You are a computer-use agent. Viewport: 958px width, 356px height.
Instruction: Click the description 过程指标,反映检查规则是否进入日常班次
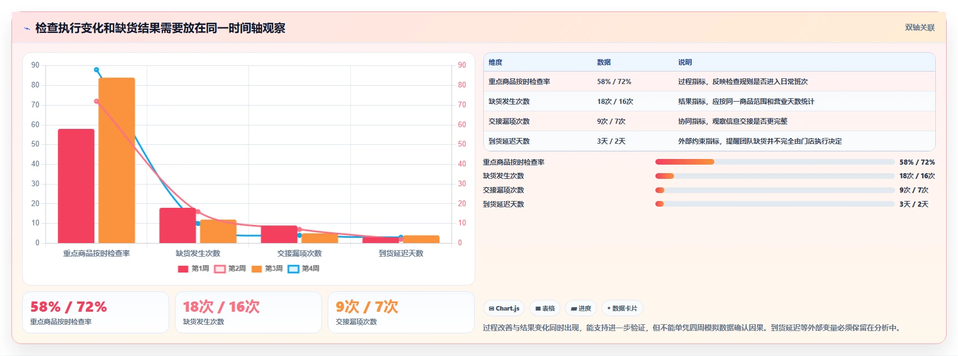tap(743, 82)
